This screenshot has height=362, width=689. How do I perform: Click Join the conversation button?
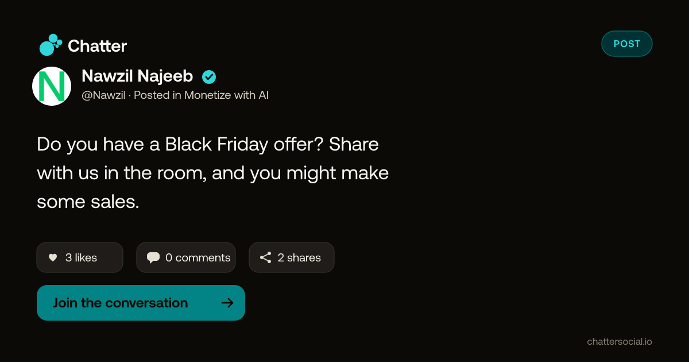(x=141, y=303)
